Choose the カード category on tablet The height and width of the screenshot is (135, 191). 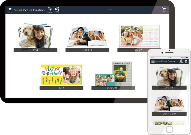[61, 88]
